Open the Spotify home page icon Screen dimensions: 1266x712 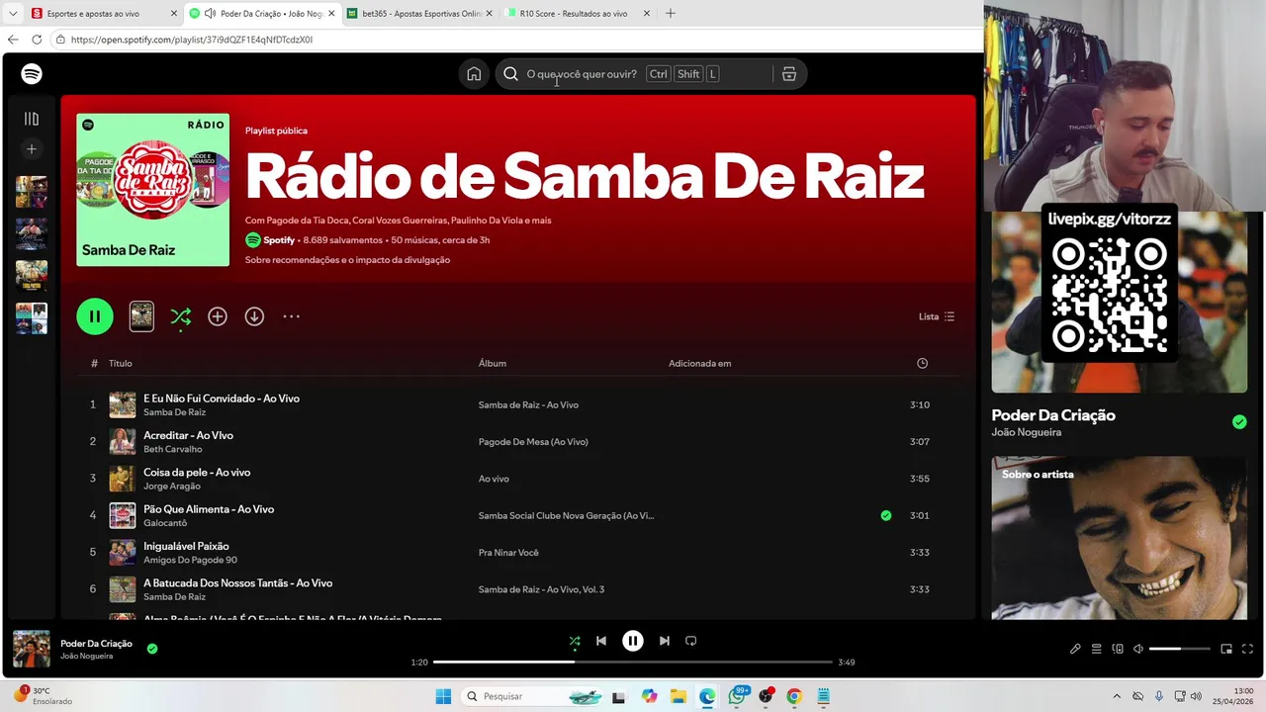474,74
